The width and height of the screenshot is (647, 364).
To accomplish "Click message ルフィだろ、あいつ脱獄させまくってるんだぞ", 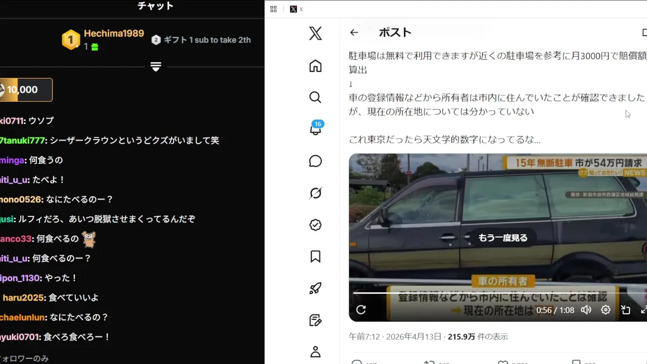I will point(107,219).
